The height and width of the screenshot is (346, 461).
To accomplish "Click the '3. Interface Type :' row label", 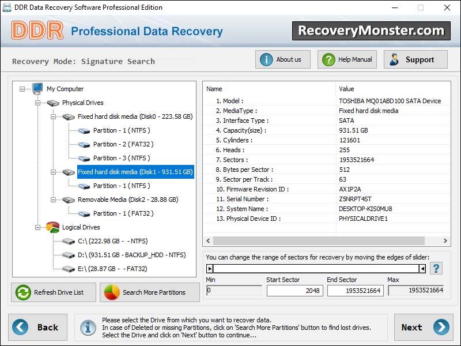I will [242, 121].
